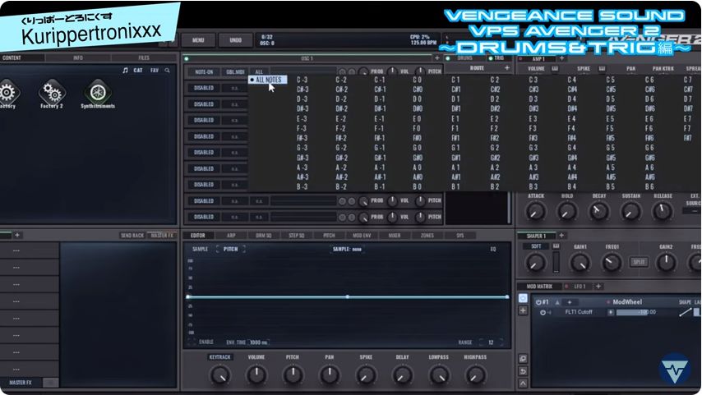702x395 pixels.
Task: Click the music note browser filter icon
Action: click(x=125, y=71)
